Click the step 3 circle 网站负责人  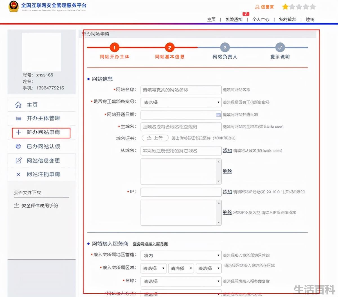[225, 48]
